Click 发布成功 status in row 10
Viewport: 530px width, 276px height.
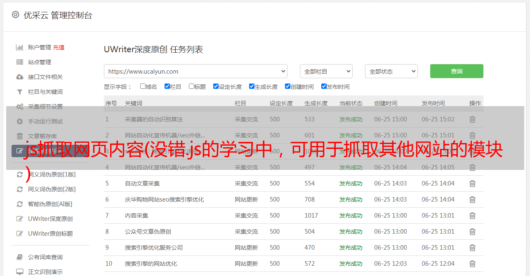coord(351,264)
